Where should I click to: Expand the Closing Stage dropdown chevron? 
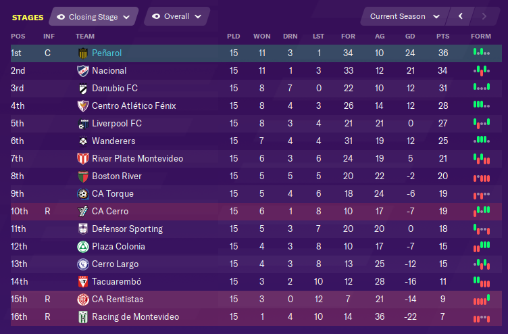pos(126,17)
